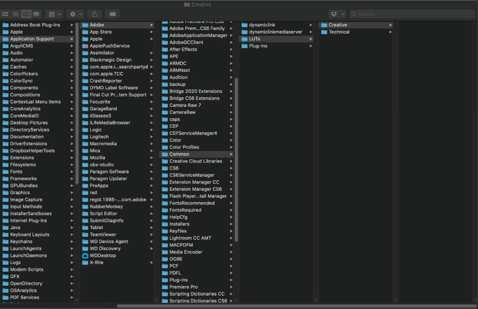Toggle the grouping icon in the toolbar

[x=51, y=14]
